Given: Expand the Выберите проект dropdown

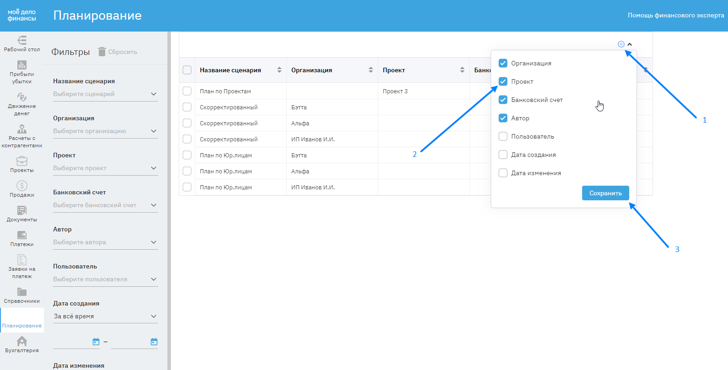Looking at the screenshot, I should [106, 168].
